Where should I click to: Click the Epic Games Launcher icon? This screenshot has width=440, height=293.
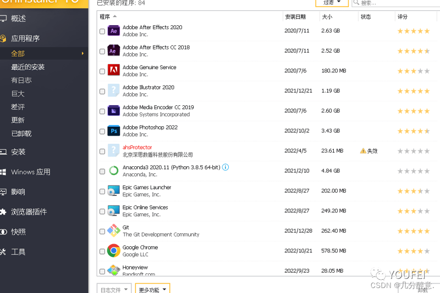pyautogui.click(x=114, y=191)
